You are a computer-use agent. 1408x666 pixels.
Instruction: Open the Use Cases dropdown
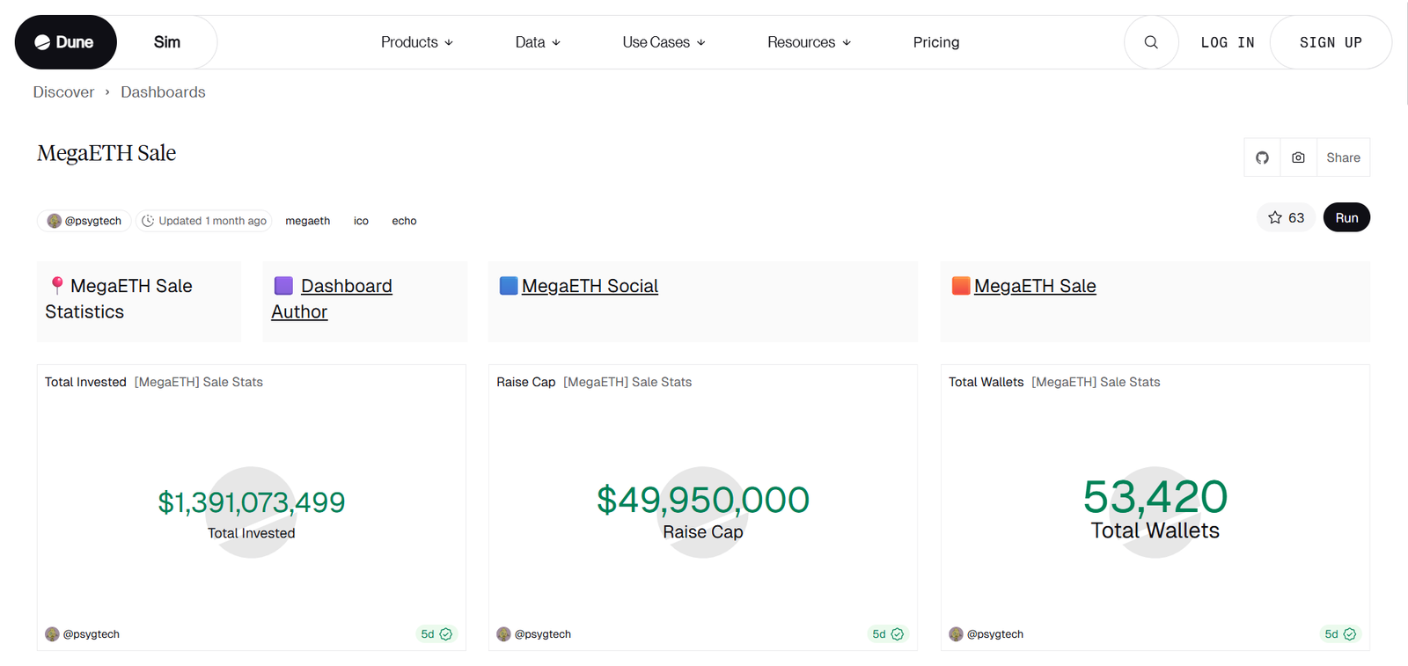point(664,42)
